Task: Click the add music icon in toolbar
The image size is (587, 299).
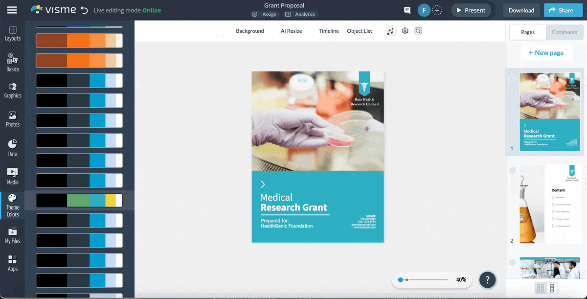Action: pyautogui.click(x=390, y=30)
